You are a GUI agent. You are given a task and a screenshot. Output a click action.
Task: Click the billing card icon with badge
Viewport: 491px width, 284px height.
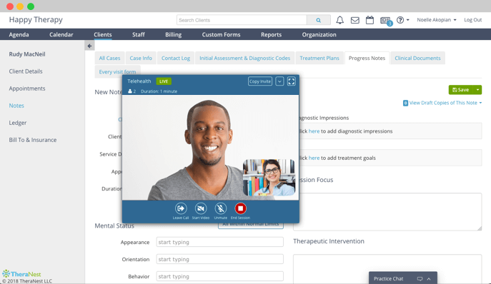386,21
